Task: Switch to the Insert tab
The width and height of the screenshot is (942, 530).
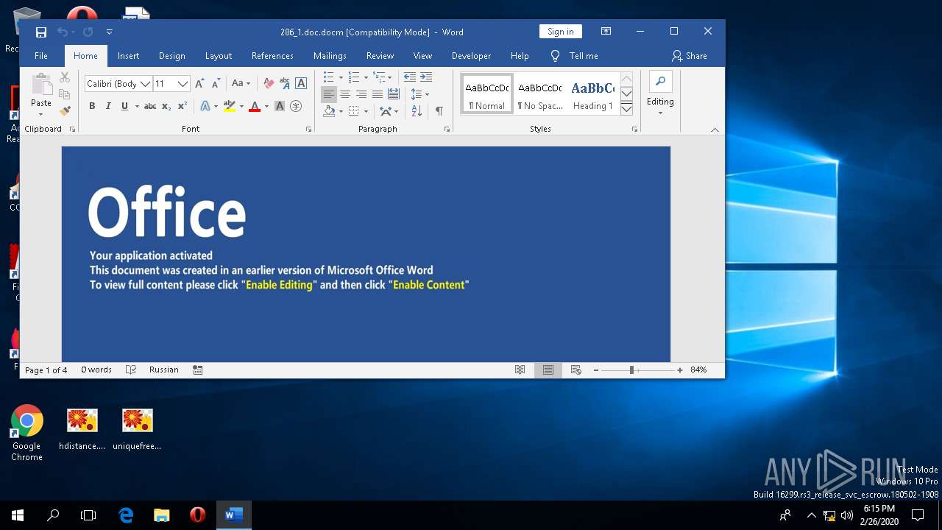Action: [128, 56]
